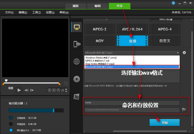Choose the AVC / H.264 format button
This screenshot has width=194, height=134.
(132, 29)
